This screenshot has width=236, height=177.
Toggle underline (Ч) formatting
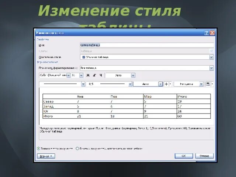[101, 75]
